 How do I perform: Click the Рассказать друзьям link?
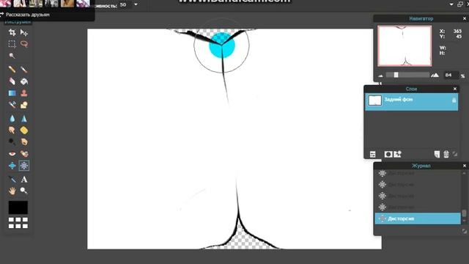pyautogui.click(x=27, y=15)
